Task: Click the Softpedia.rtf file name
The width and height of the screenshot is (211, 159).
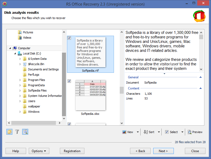Action: point(90,71)
